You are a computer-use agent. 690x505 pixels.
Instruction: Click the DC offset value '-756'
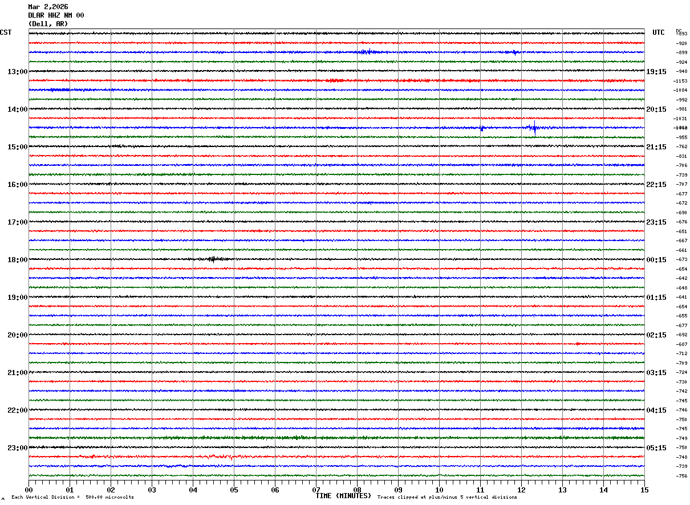click(x=681, y=476)
